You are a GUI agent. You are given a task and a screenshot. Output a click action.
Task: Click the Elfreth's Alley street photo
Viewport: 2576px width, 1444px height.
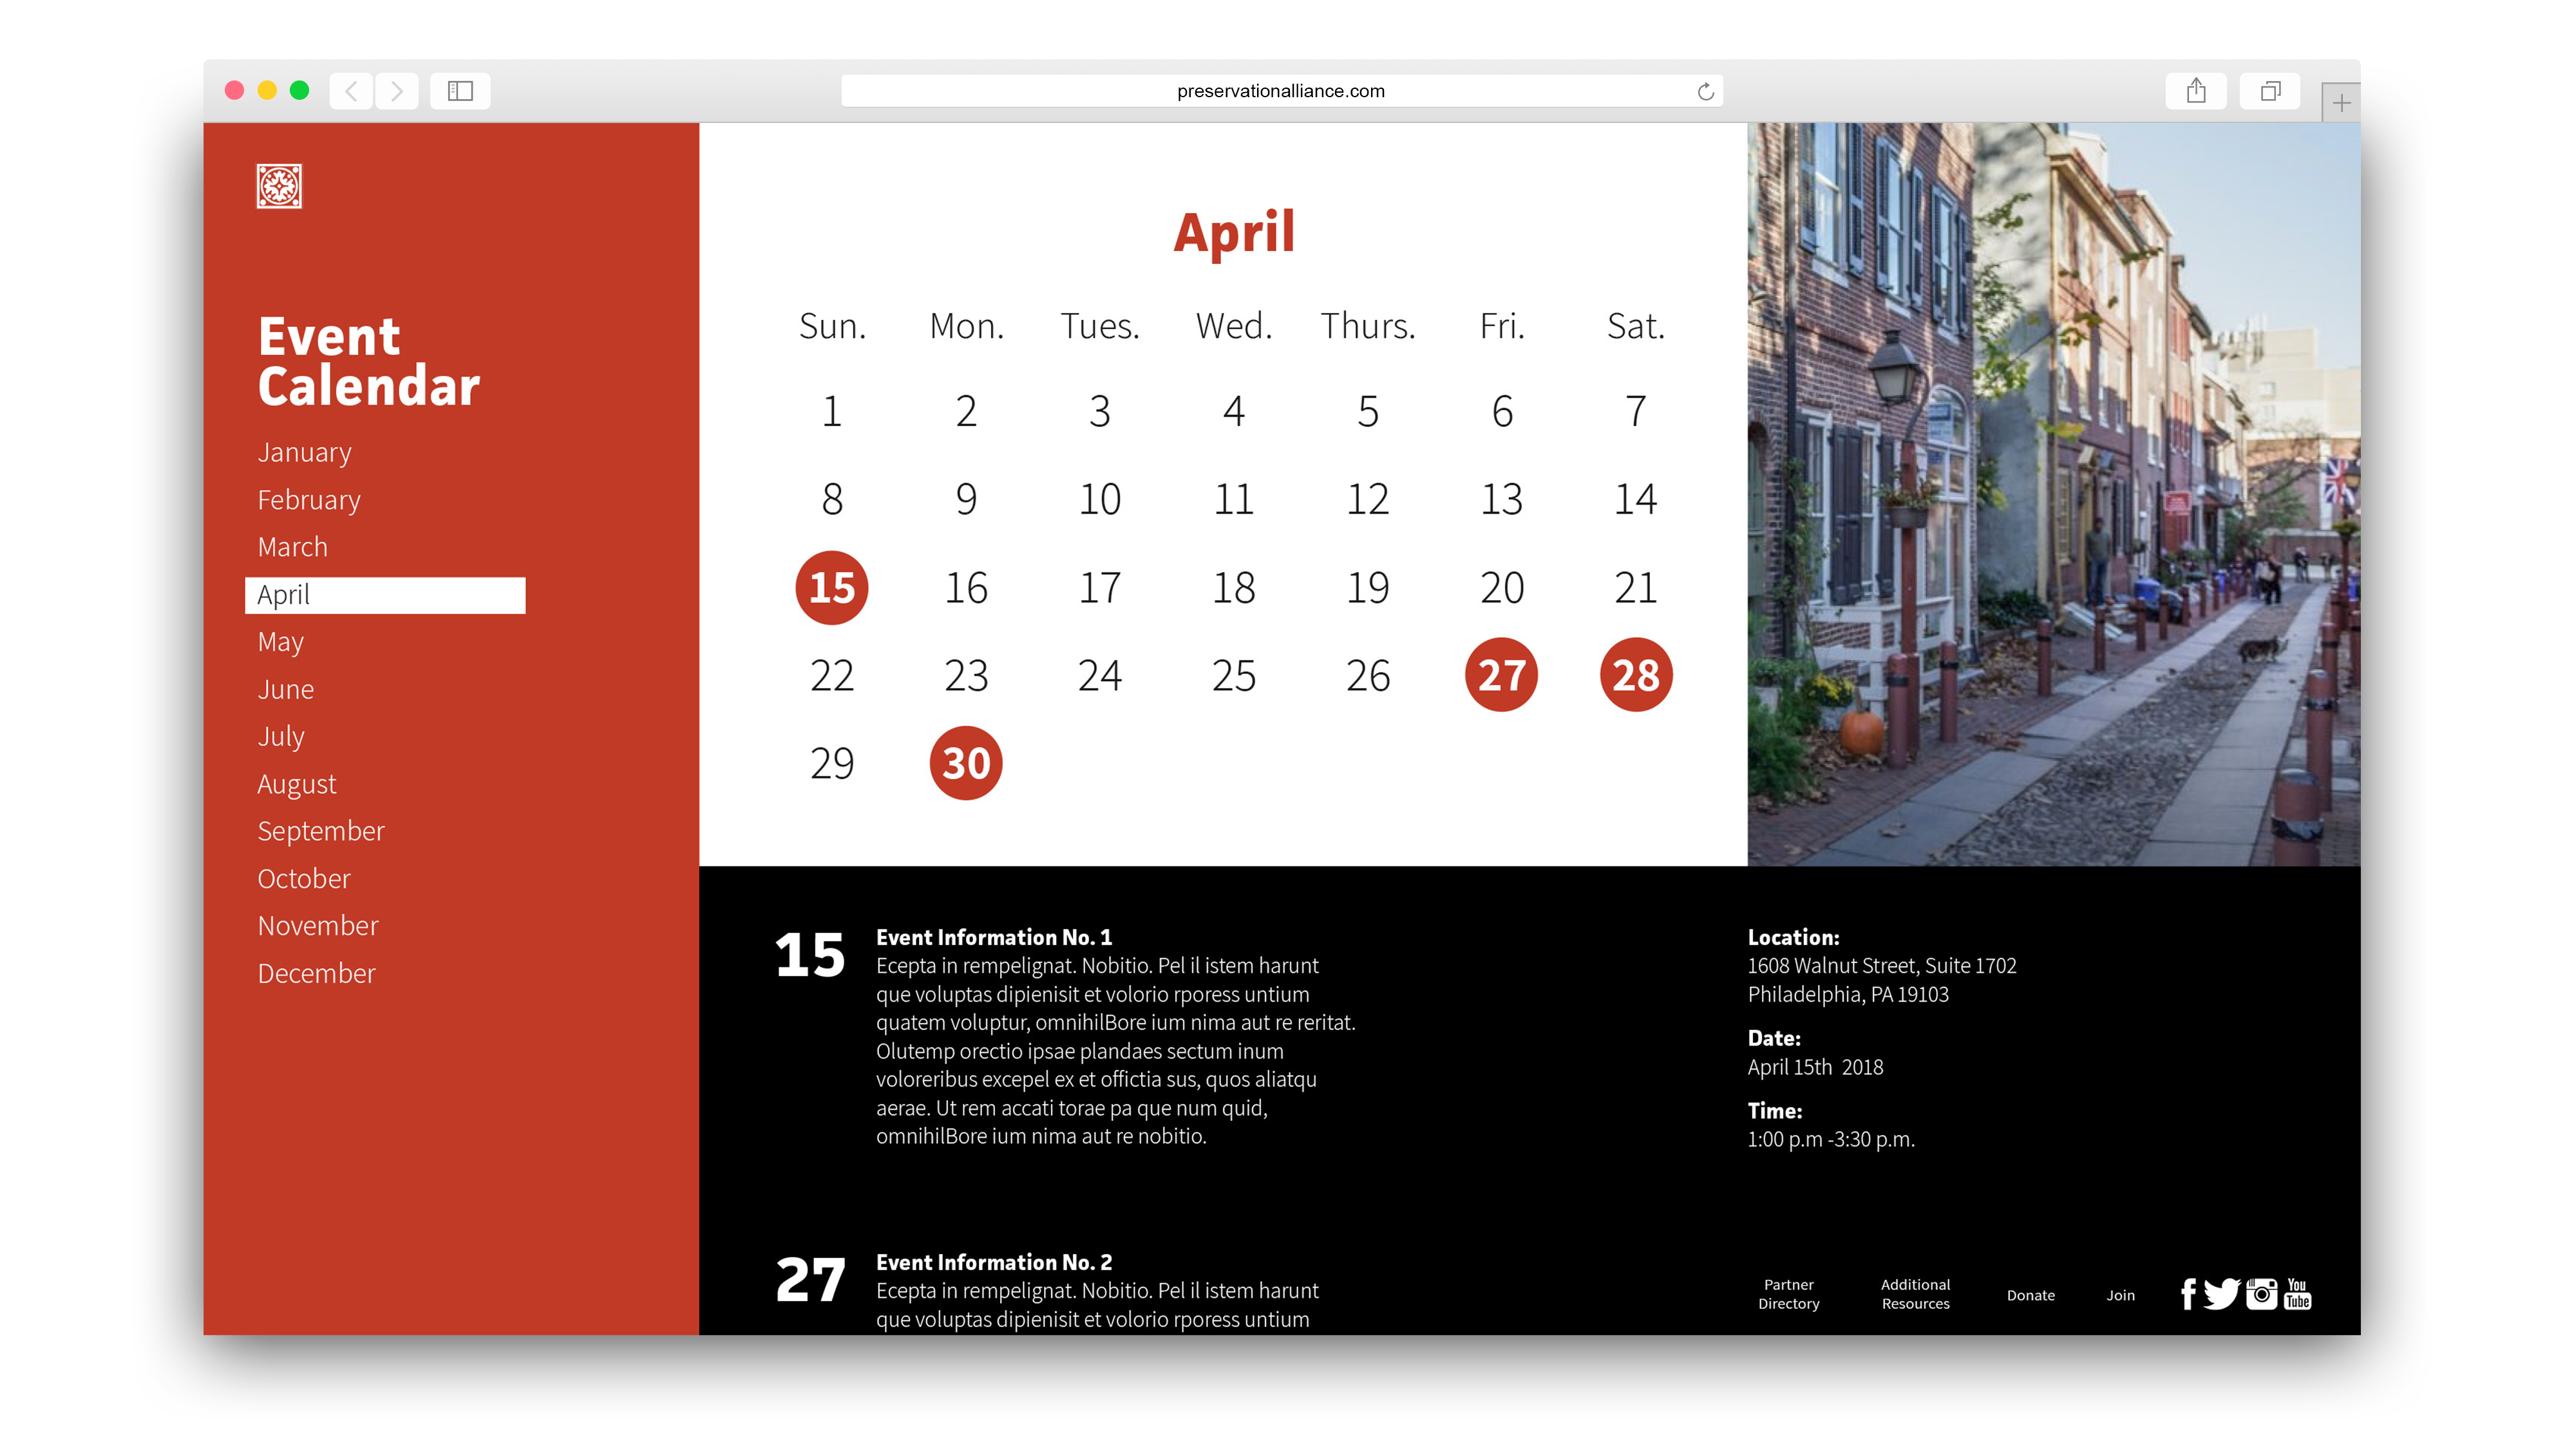click(x=2053, y=494)
